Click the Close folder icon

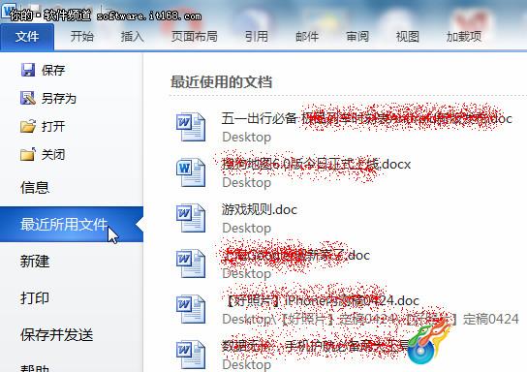(28, 154)
